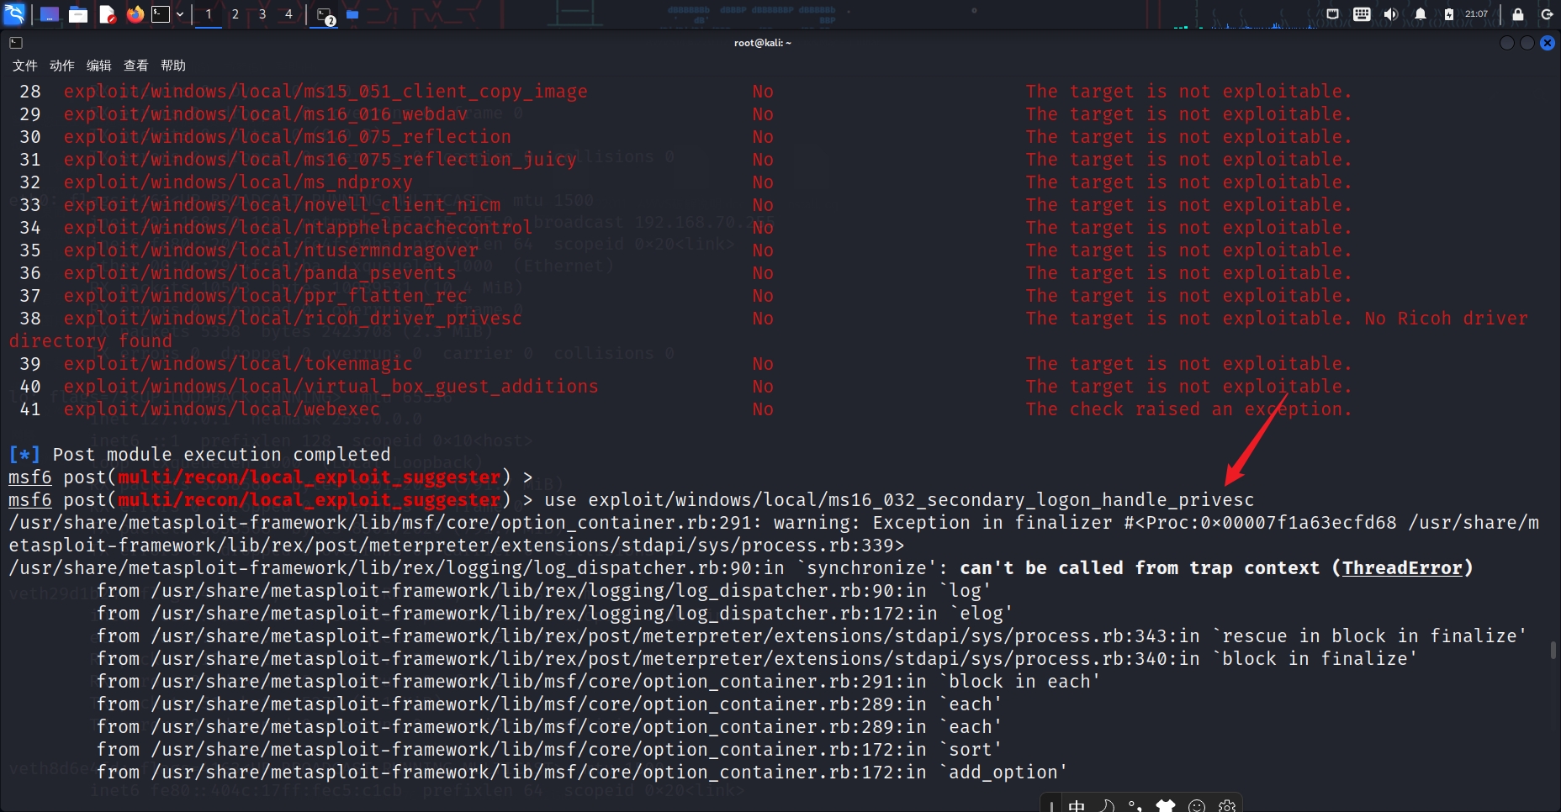1561x812 pixels.
Task: Launch Firefox from the taskbar
Action: click(135, 13)
